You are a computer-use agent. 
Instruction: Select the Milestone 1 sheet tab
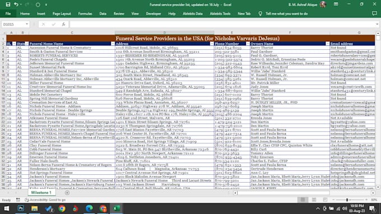tap(41, 193)
